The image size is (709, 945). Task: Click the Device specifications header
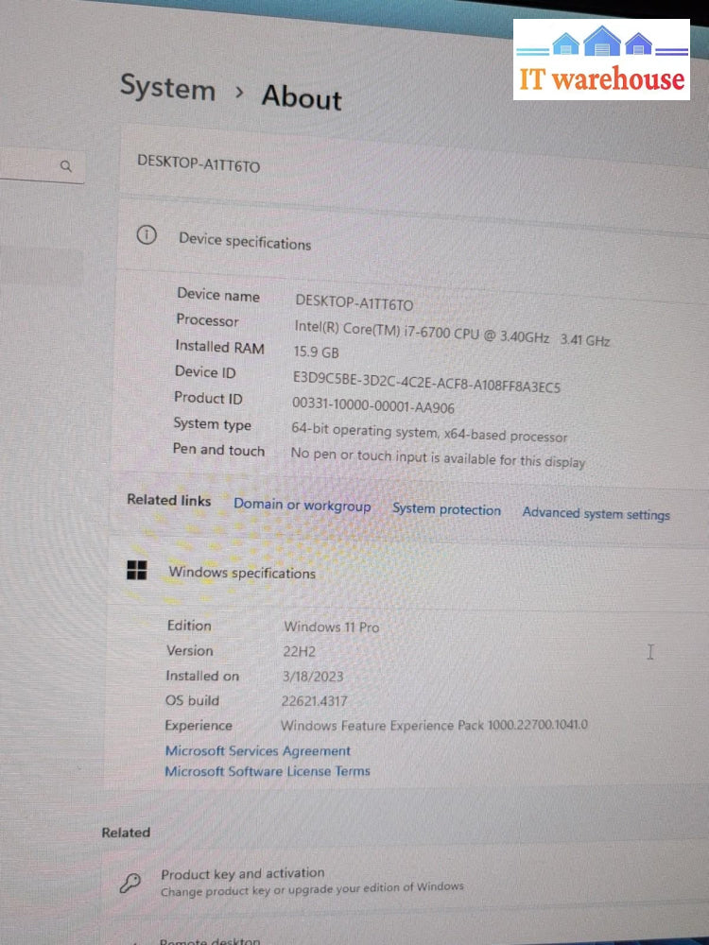(245, 242)
